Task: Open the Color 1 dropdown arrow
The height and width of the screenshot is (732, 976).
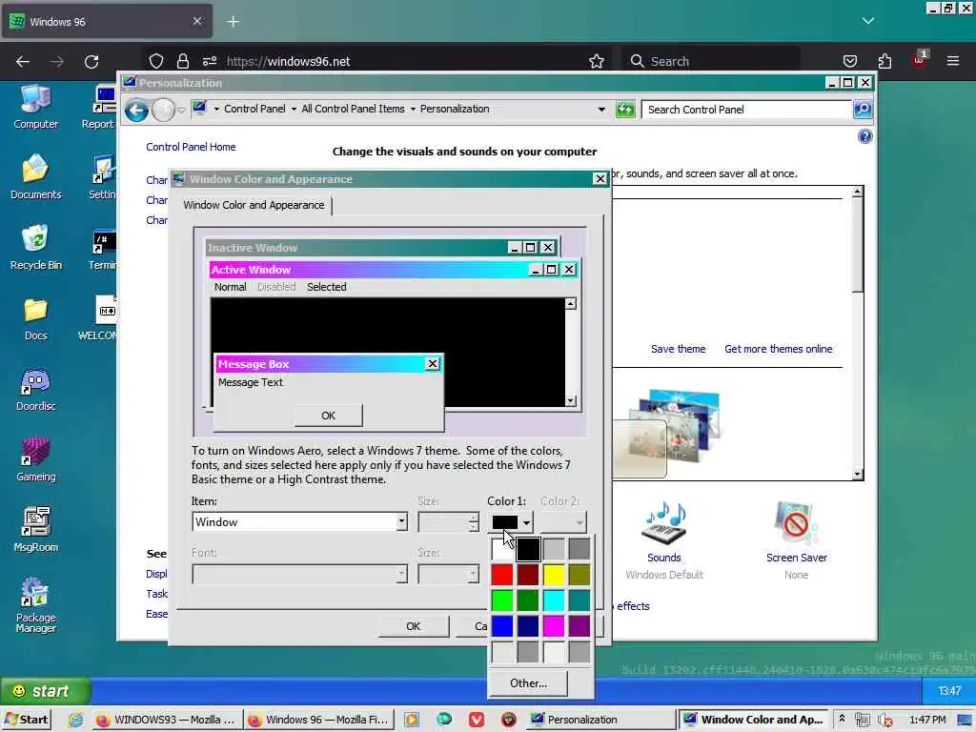Action: point(526,522)
